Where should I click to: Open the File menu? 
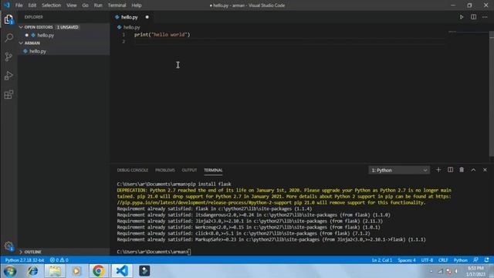(19, 5)
